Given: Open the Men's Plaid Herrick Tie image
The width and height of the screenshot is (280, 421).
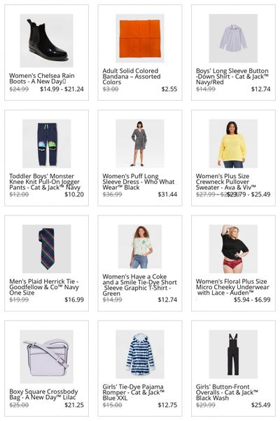Looking at the screenshot, I should tap(47, 249).
